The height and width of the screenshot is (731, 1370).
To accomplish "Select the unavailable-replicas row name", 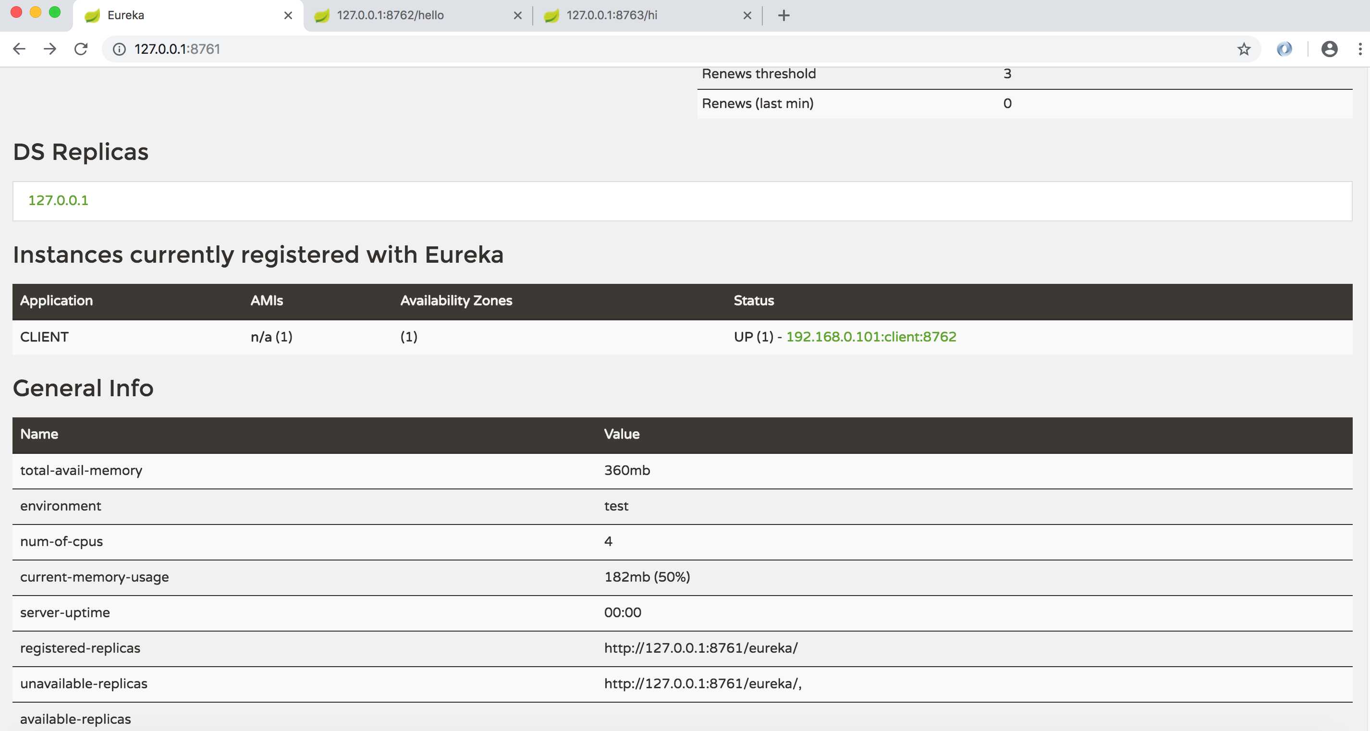I will 84,684.
